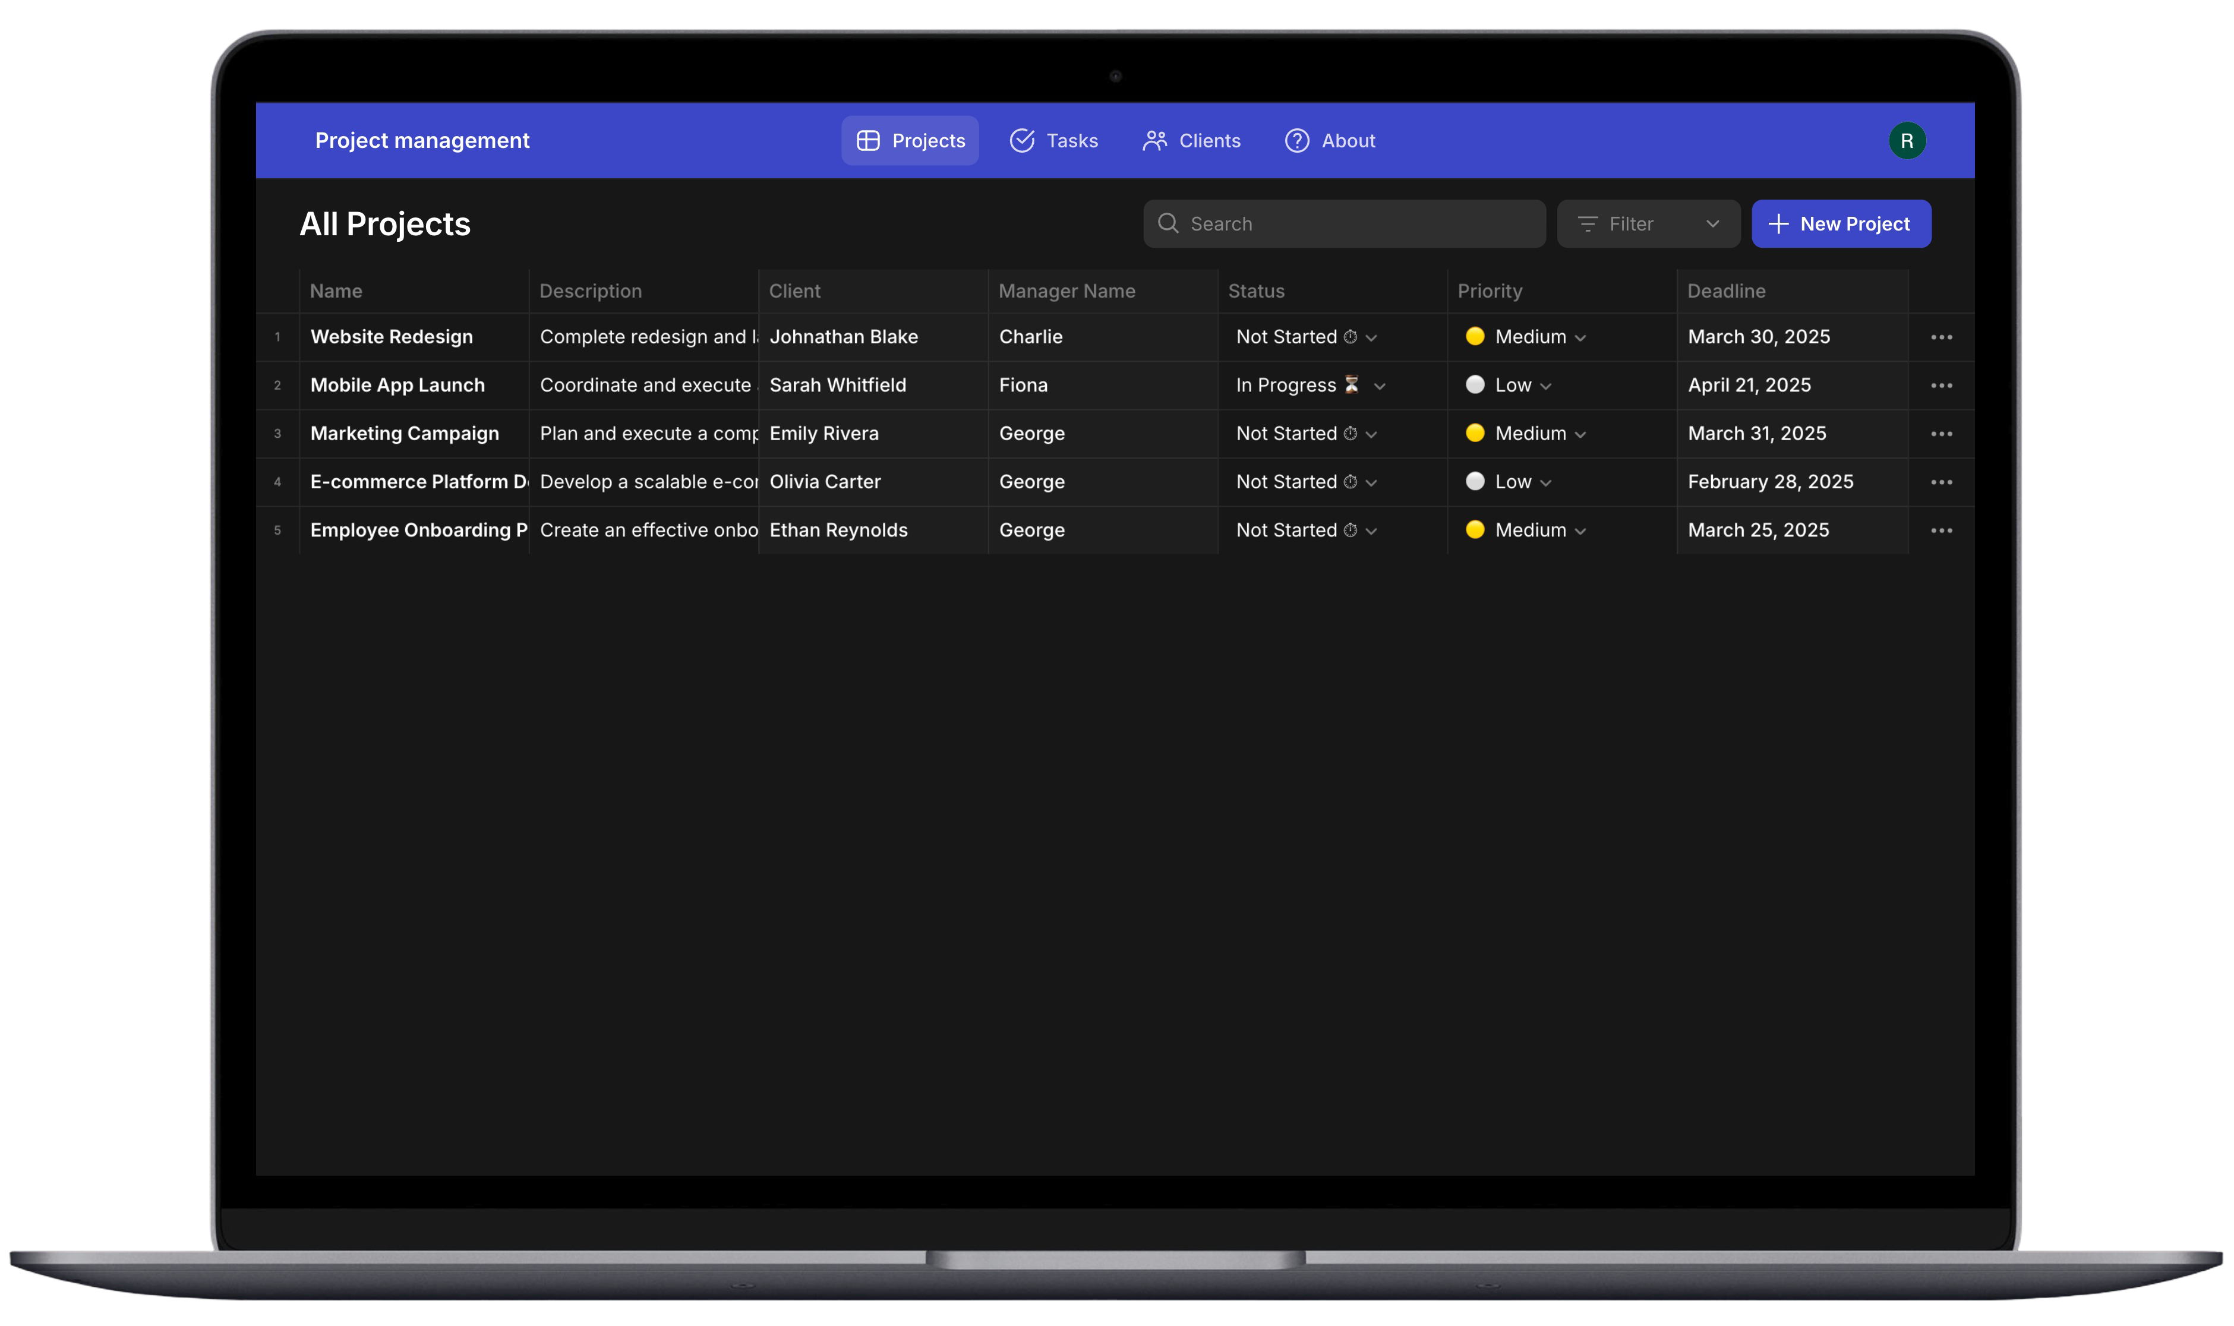Click the Projects grid icon in navigation
Image resolution: width=2234 pixels, height=1326 pixels.
point(869,140)
